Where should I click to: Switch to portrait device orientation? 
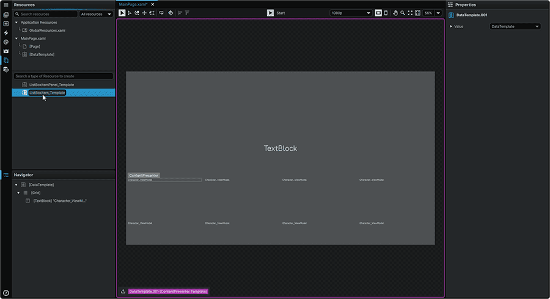[x=386, y=13]
